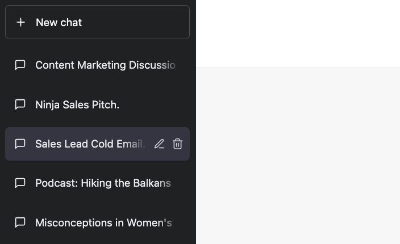Click the Ninja Sales Pitch chat bubble icon
The height and width of the screenshot is (244, 400).
pos(20,104)
